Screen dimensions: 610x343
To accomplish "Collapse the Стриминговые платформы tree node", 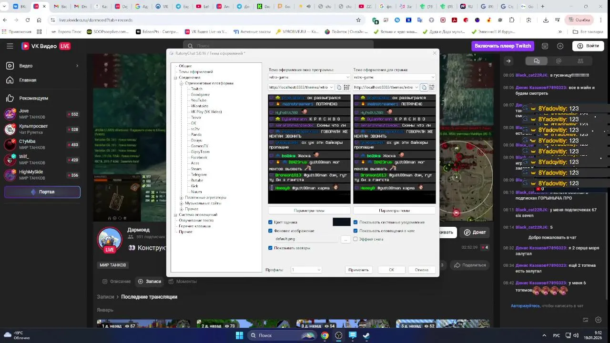I will pyautogui.click(x=182, y=83).
